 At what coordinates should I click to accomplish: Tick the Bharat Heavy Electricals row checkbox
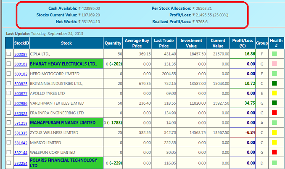point(9,63)
